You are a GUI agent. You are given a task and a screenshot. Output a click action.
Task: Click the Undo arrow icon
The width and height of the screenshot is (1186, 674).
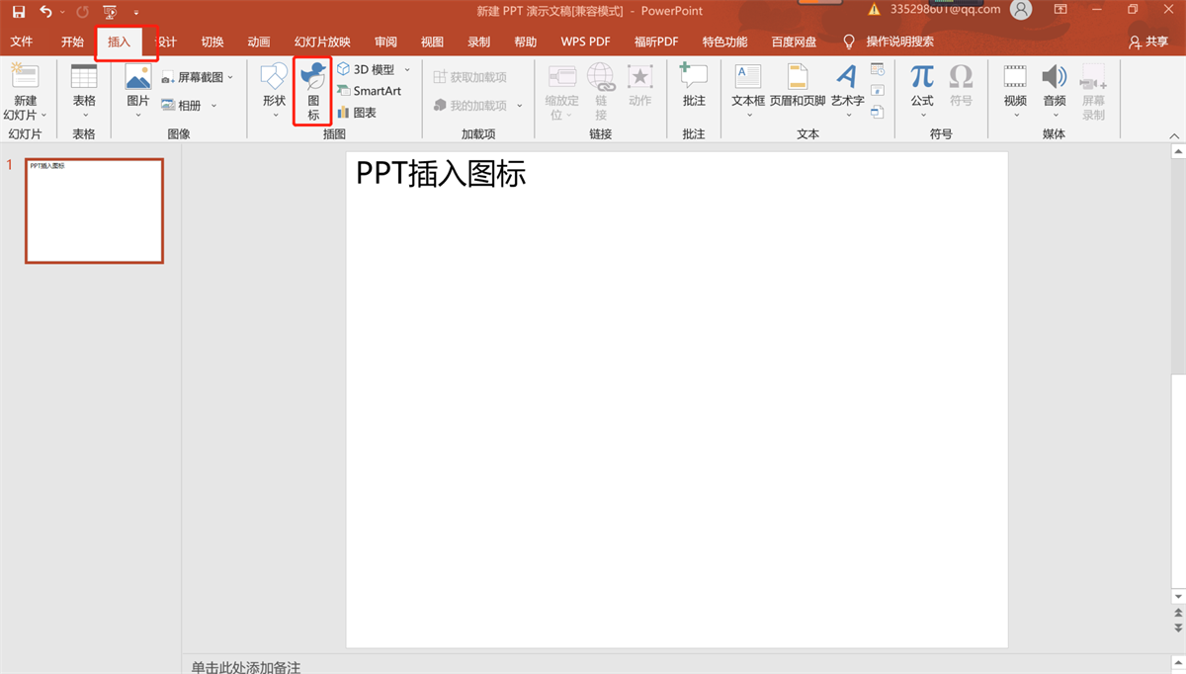(45, 12)
